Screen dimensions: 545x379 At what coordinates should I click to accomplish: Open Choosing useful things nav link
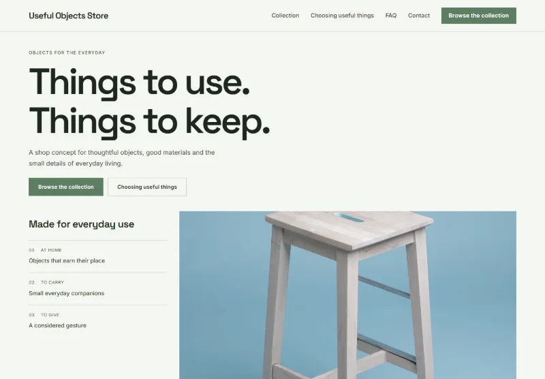tap(342, 16)
